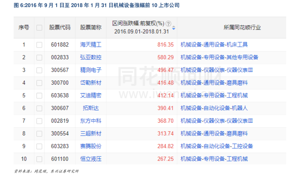Click the 精测电子 stock name
Viewport: 288px width, 176px height.
[x=90, y=70]
